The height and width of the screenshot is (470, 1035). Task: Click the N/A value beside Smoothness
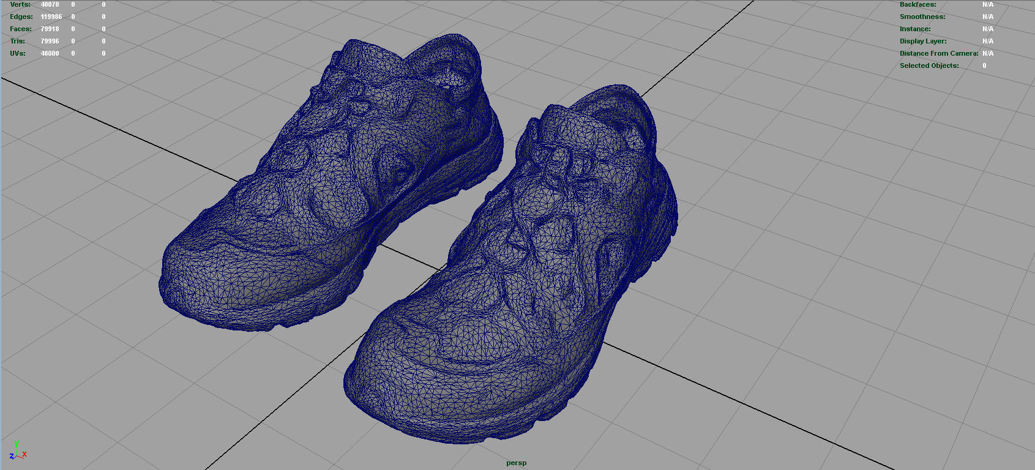point(988,17)
